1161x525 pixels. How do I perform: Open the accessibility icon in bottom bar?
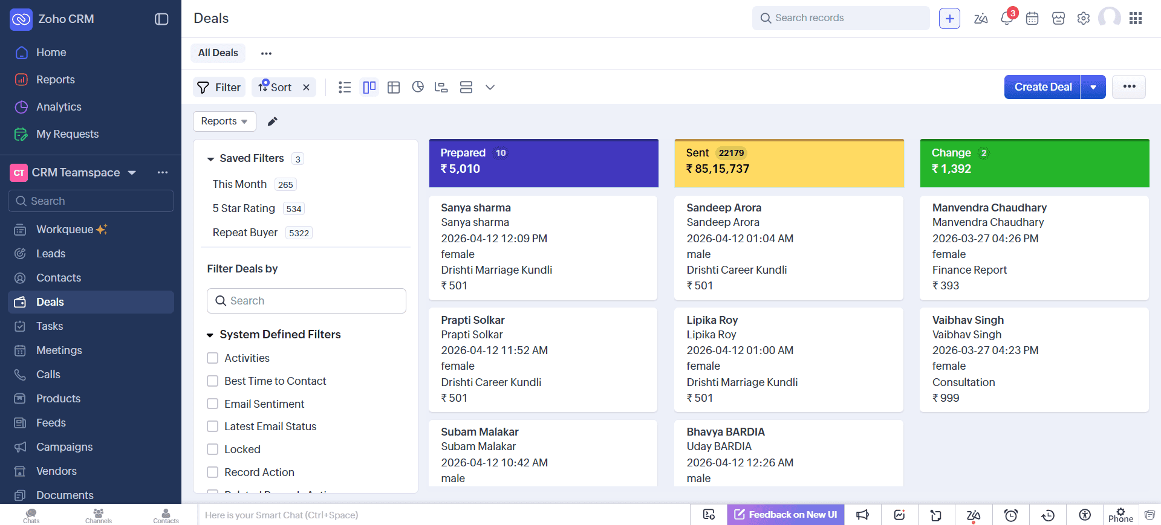1085,515
